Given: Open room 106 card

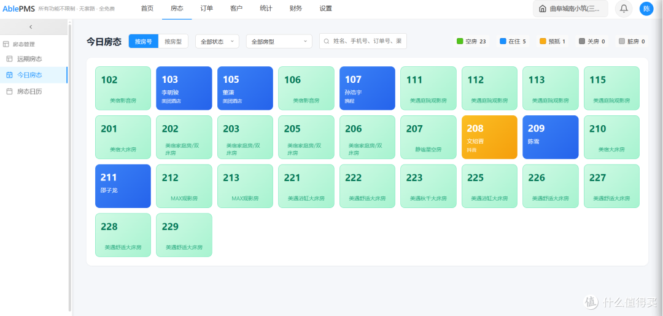Looking at the screenshot, I should (x=306, y=88).
